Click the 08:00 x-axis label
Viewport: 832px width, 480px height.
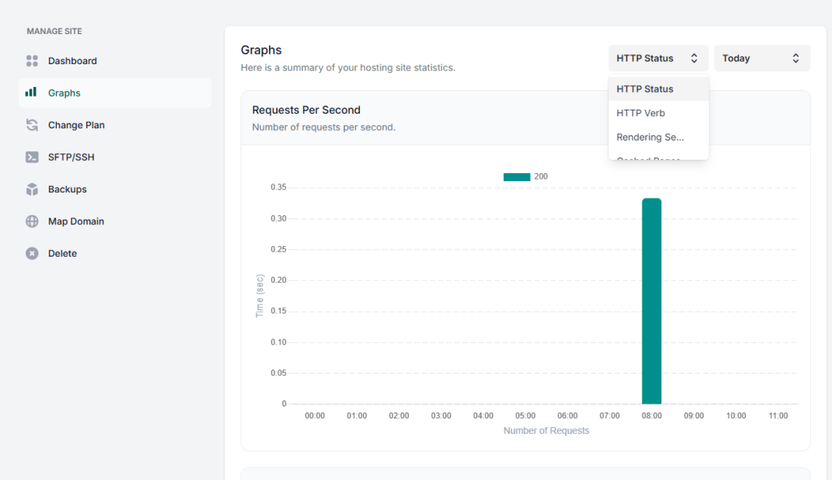(x=652, y=416)
